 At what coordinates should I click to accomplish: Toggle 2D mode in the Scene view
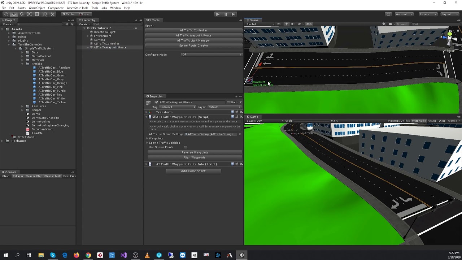(279, 24)
